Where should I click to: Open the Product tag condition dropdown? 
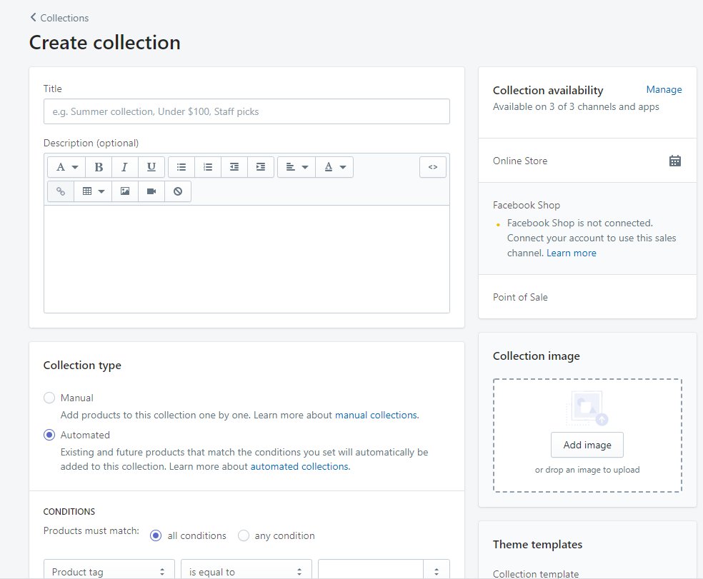pos(109,571)
